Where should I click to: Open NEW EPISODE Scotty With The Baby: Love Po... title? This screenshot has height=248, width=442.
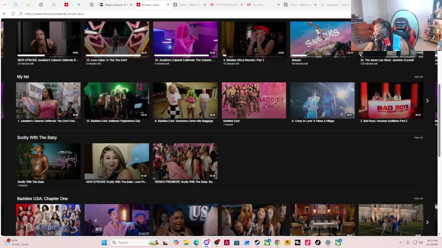click(x=117, y=182)
